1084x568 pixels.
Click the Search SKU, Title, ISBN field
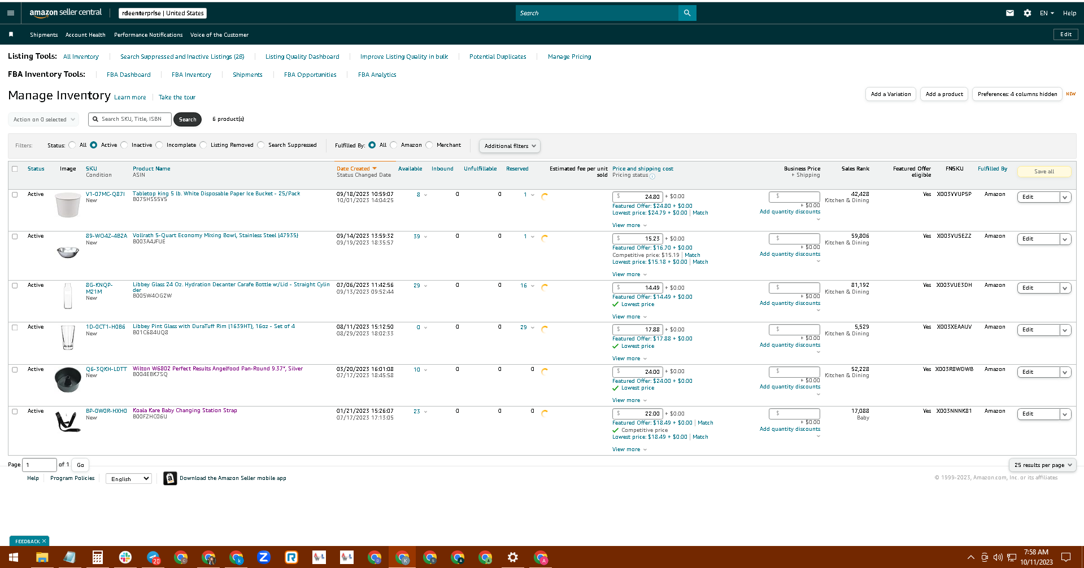point(130,119)
